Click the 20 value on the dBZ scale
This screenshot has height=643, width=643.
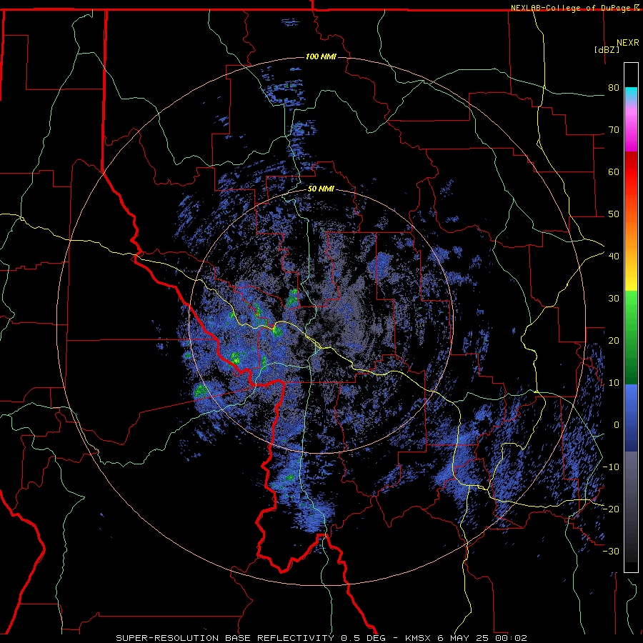[614, 340]
